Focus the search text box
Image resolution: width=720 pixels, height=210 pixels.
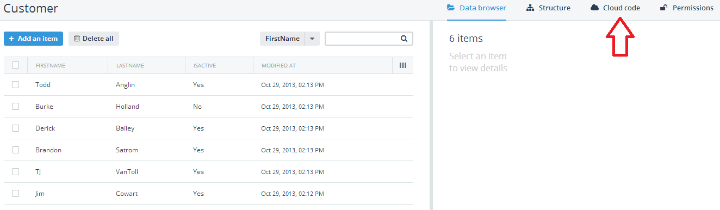tap(363, 39)
